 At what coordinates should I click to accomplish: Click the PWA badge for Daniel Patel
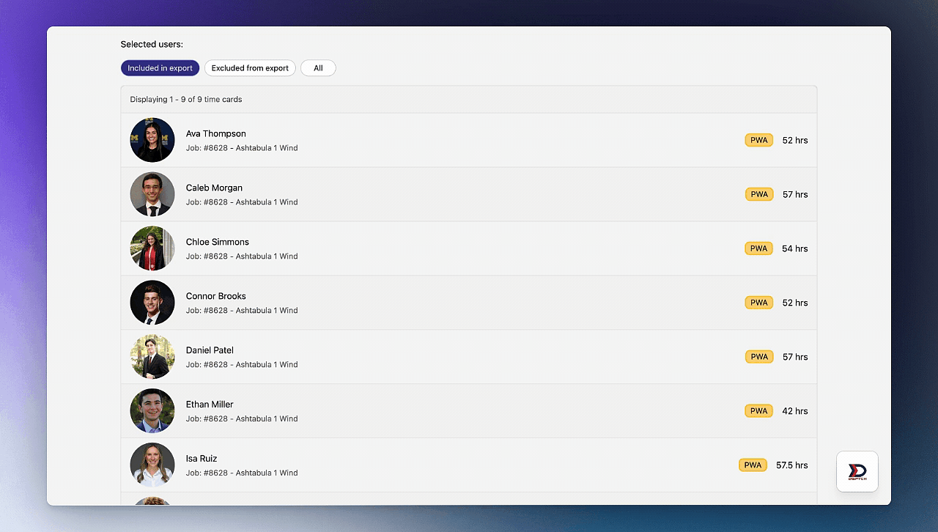[759, 357]
